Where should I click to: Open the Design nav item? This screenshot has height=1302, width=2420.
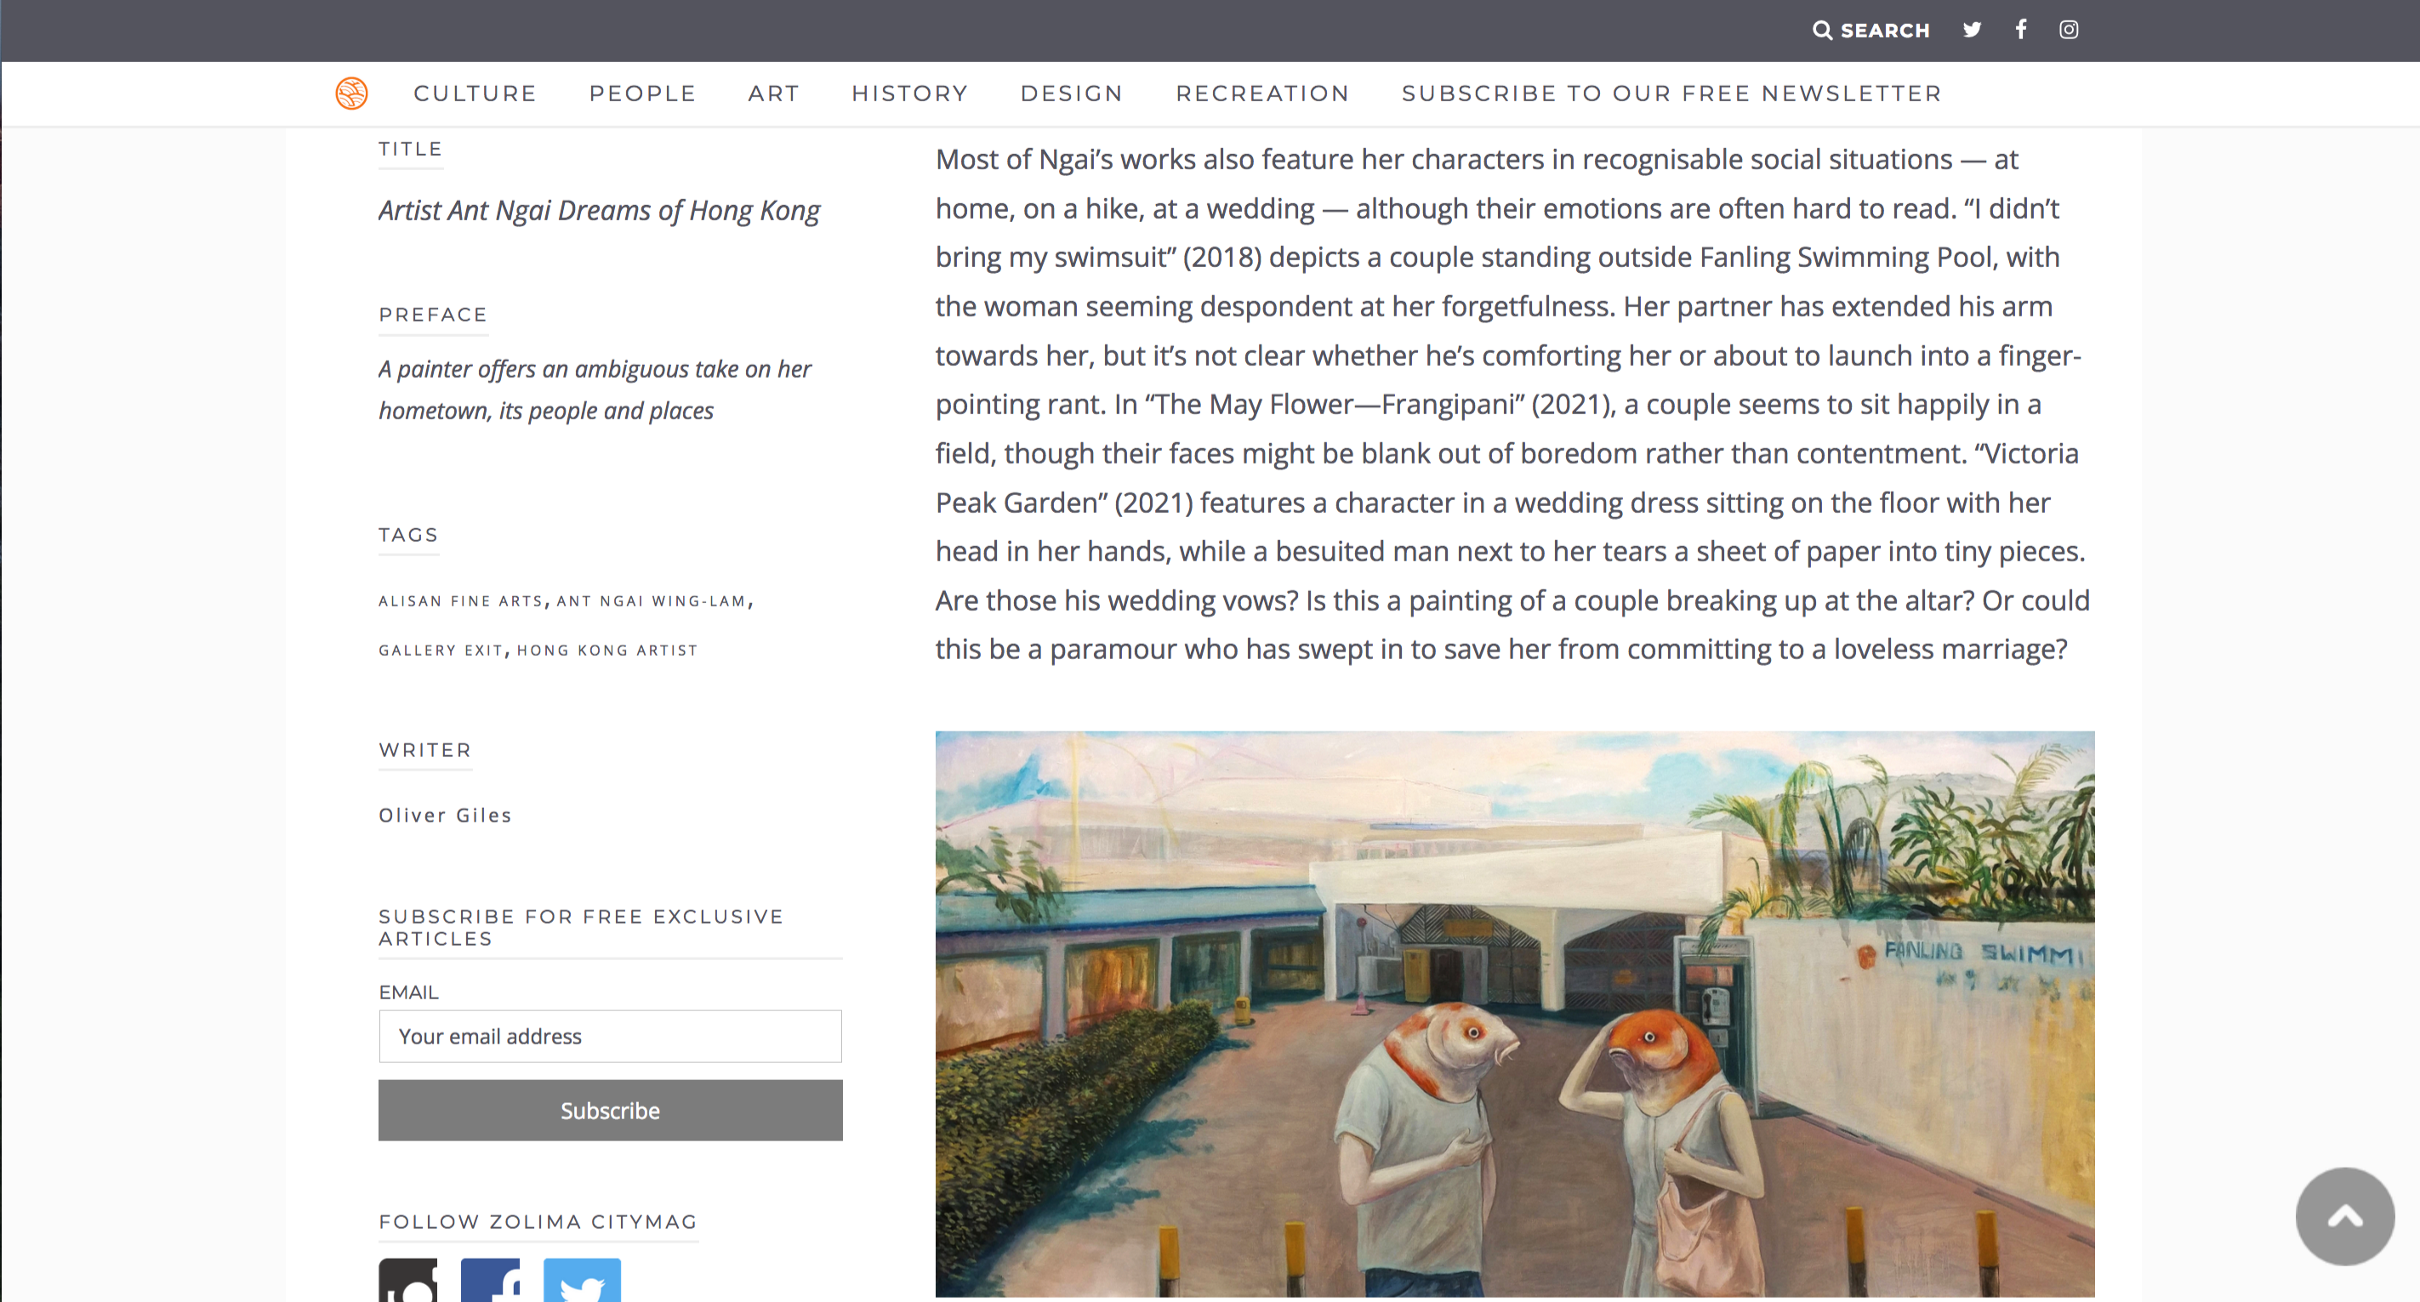tap(1072, 94)
